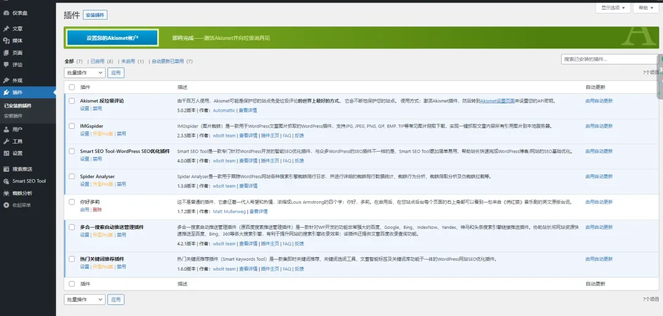Screen dimensions: 663x316
Task: Click 升至Pro版 under IMGspider
Action: coord(103,134)
